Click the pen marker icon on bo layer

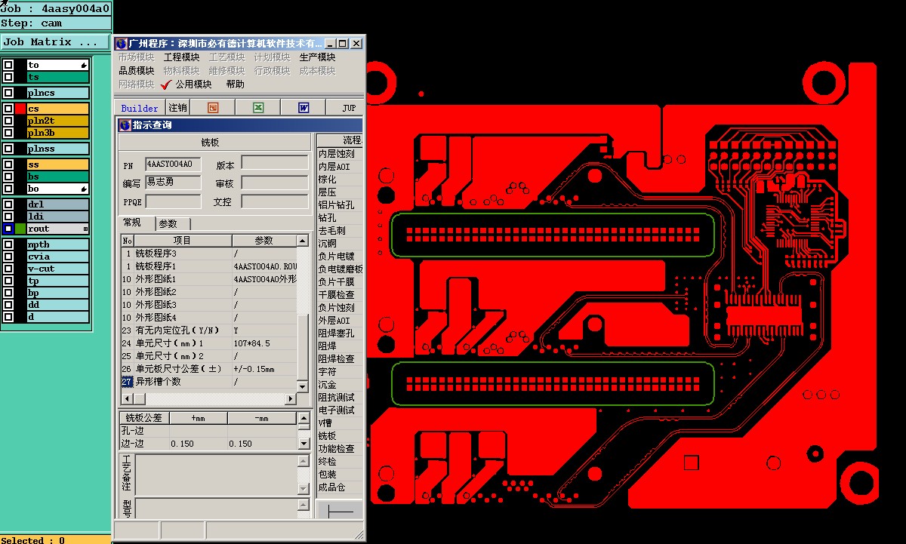84,189
